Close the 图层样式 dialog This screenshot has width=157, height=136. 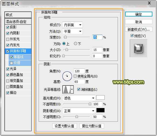149,3
